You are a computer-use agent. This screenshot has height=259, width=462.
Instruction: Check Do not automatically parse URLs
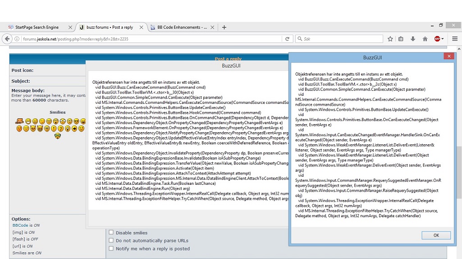point(111,241)
